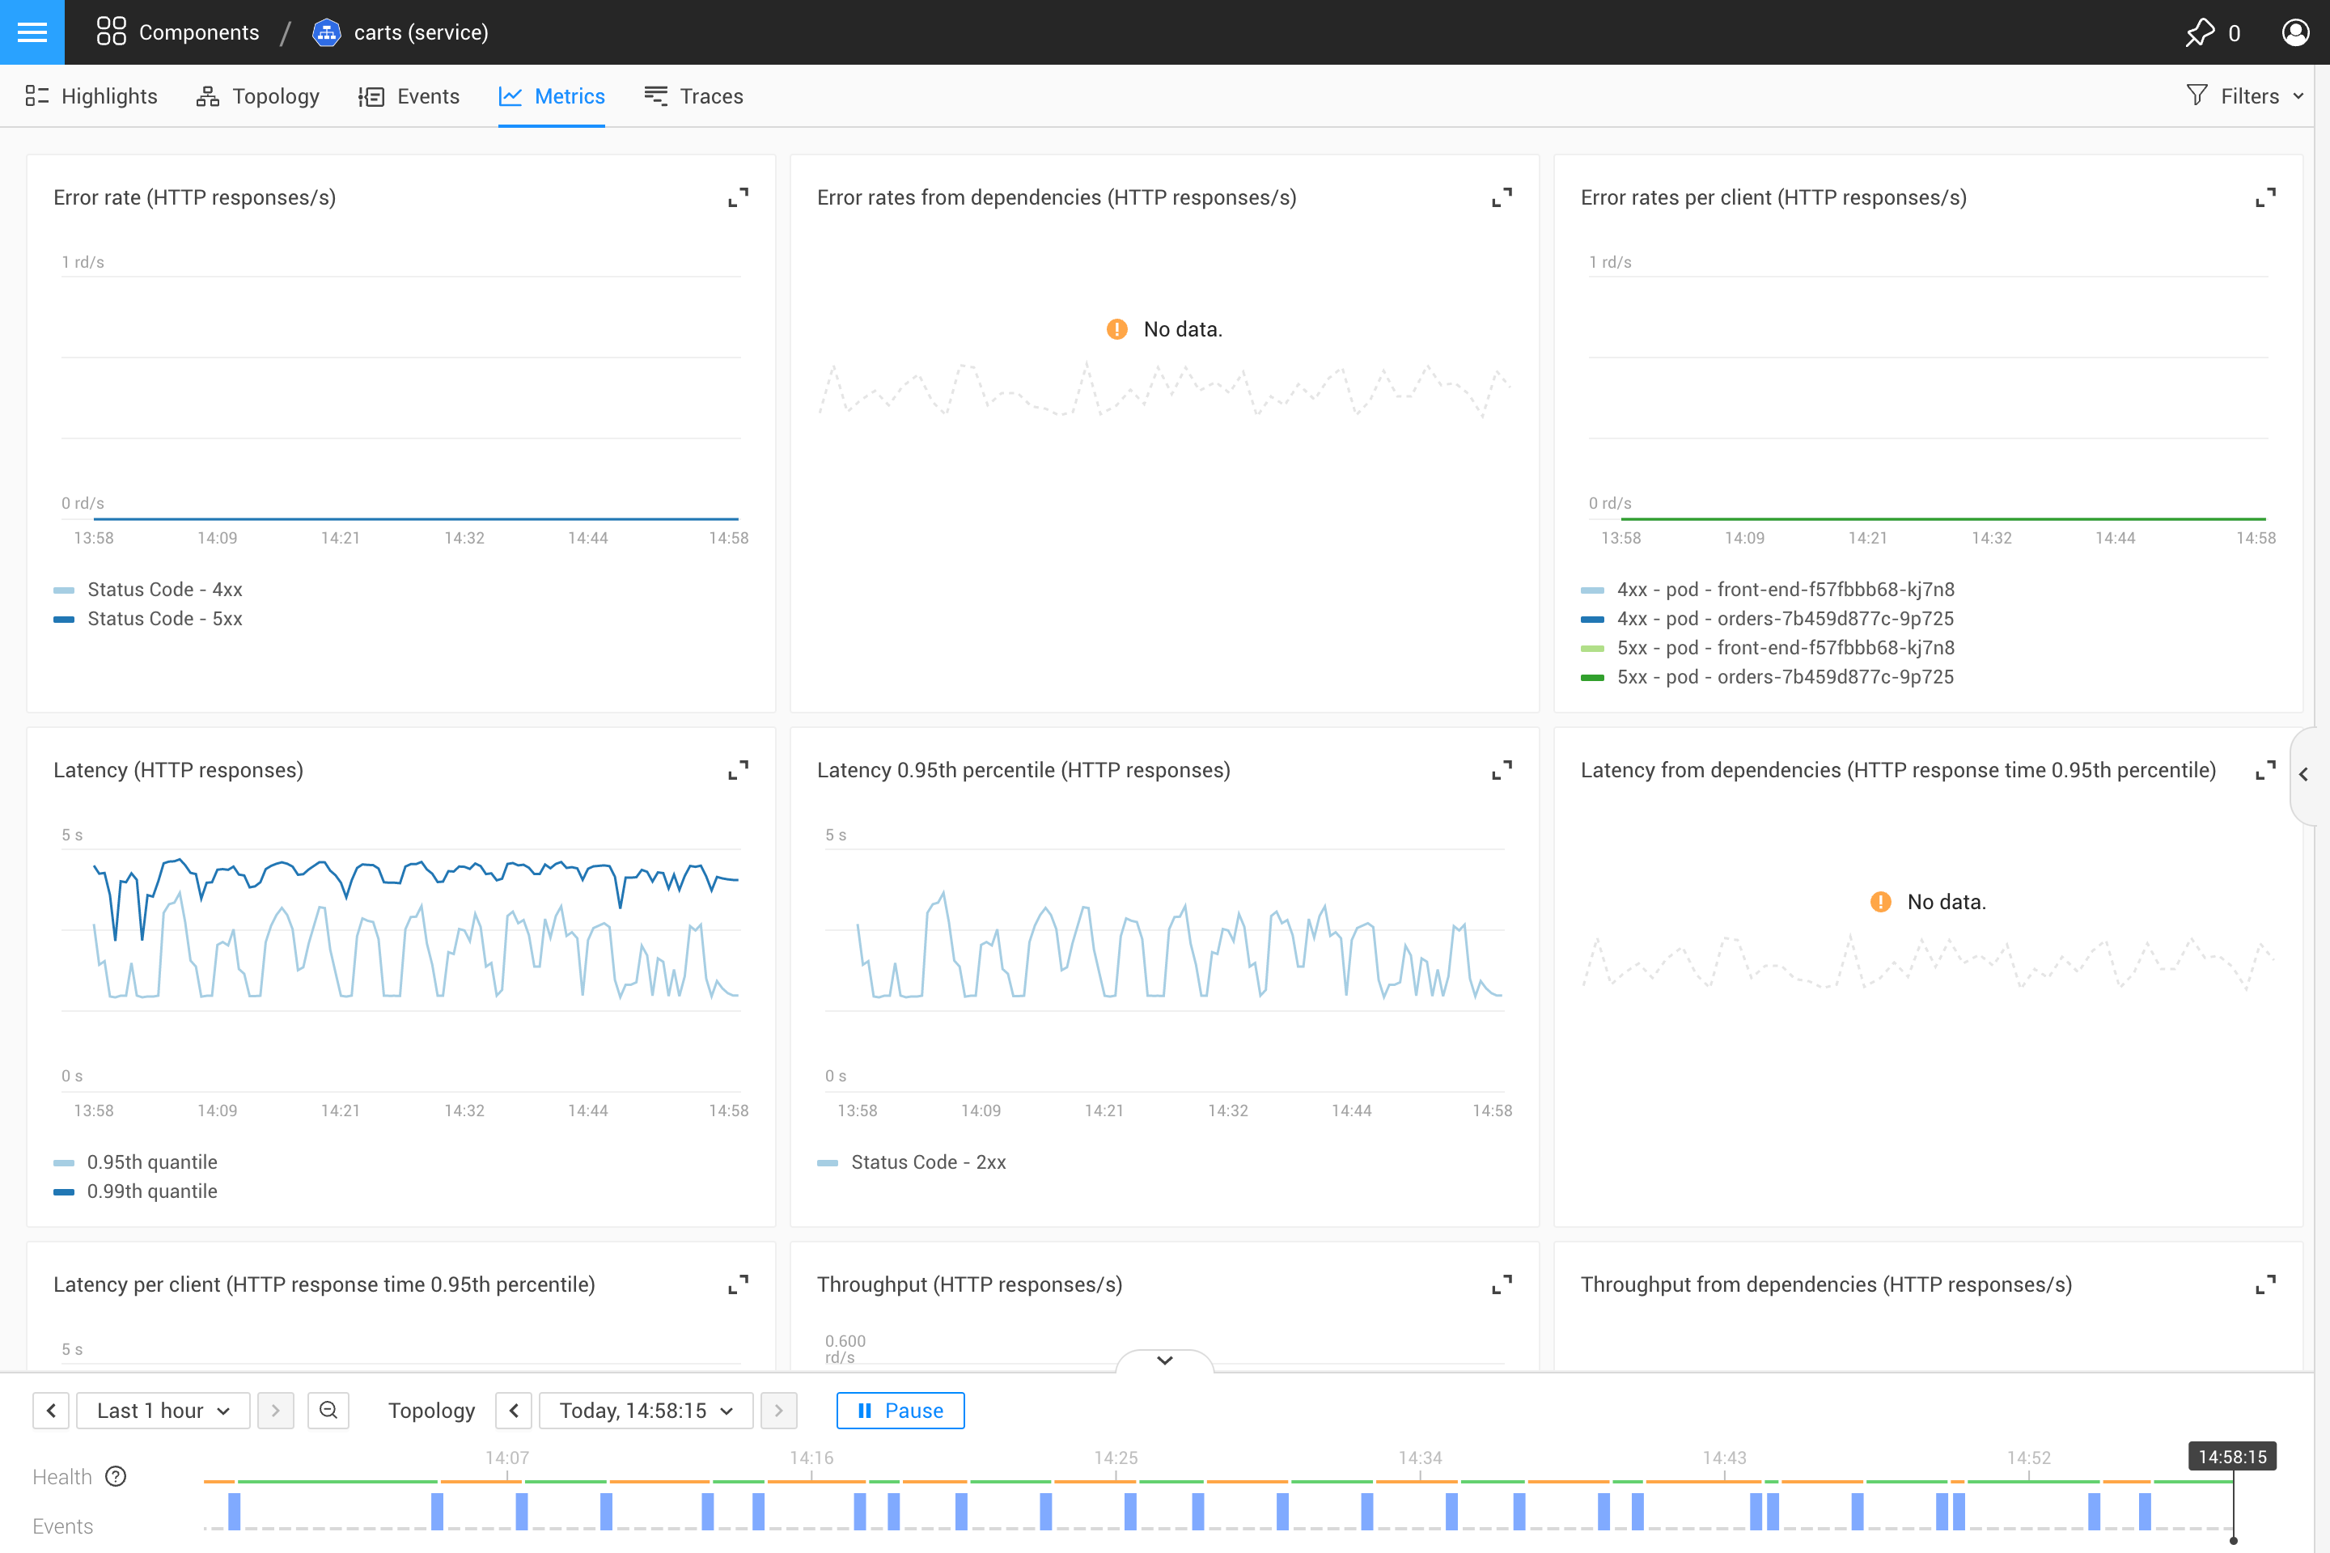The image size is (2330, 1553).
Task: Click the 14:58:15 playhead marker on the timeline
Action: click(2232, 1456)
